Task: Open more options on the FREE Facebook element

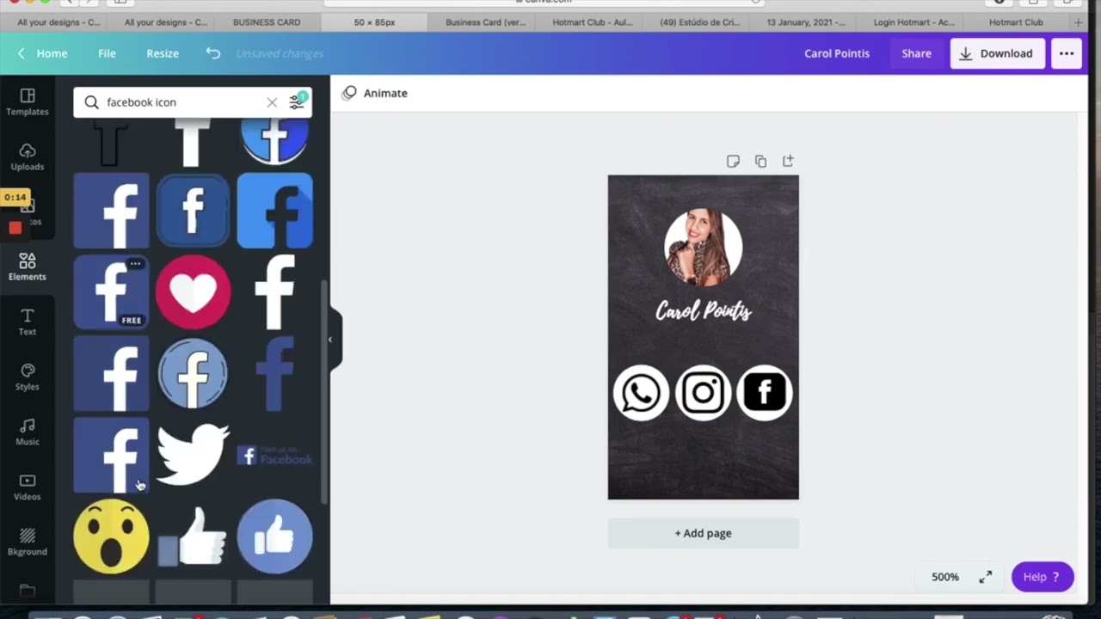Action: 135,264
